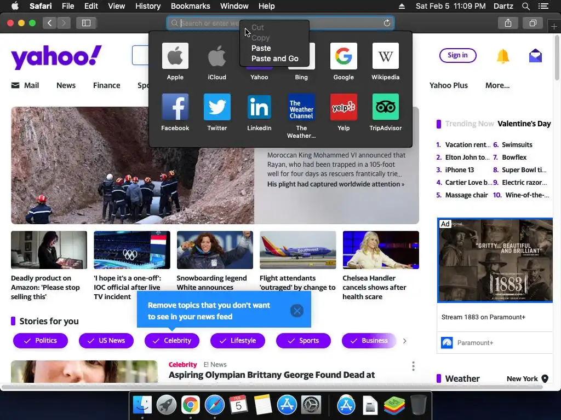This screenshot has width=561, height=420.
Task: Open trending topic iPhone 13
Action: click(x=460, y=170)
